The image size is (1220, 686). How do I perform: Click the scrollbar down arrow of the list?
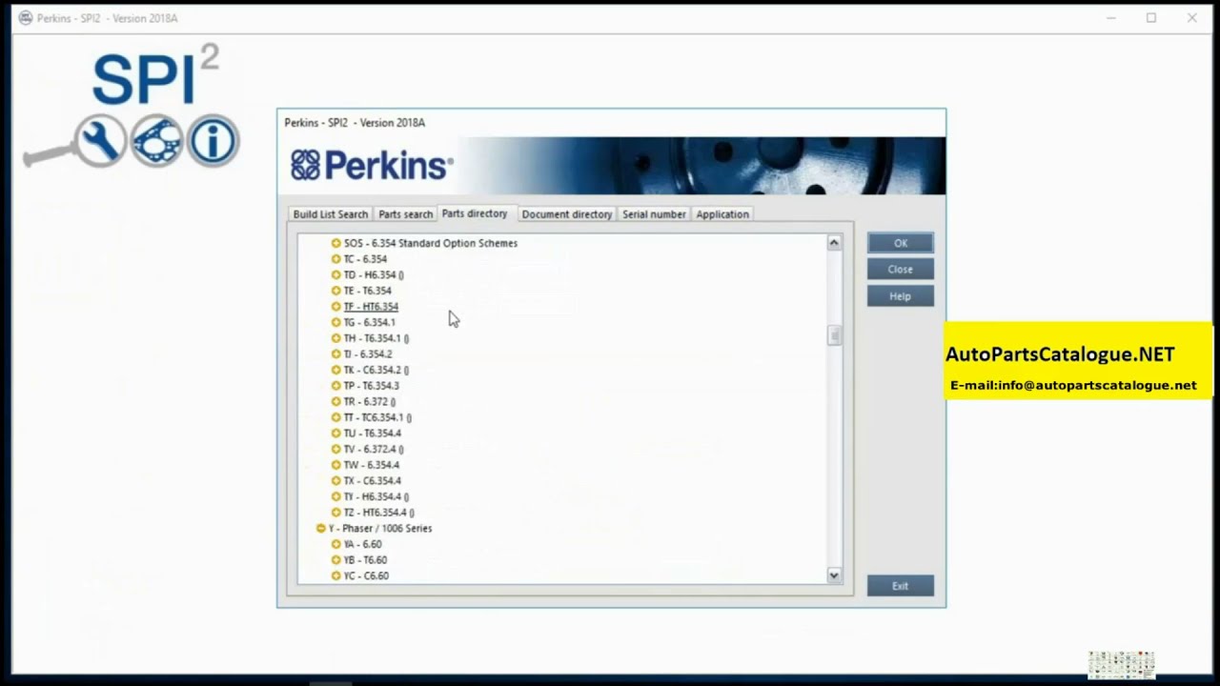click(834, 575)
